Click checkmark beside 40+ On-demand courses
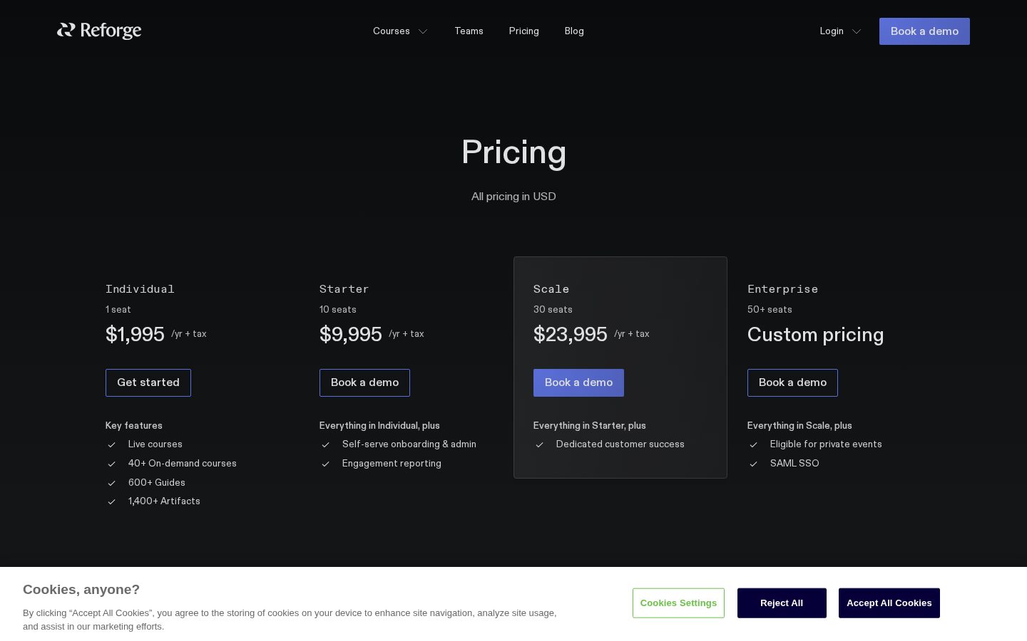Screen dimensions: 1027x641 click(111, 464)
